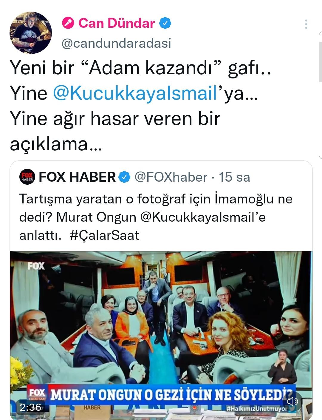Click the pink pen icon beside Can Dündar
The height and width of the screenshot is (420, 322).
pos(68,23)
